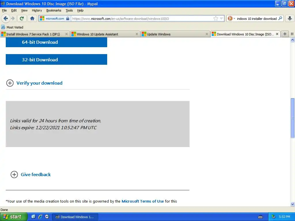The image size is (295, 221).
Task: Close the Windows 10 Update Assistant tab
Action: pyautogui.click(x=137, y=34)
